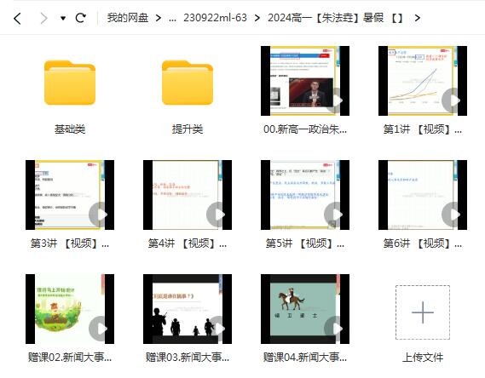The width and height of the screenshot is (485, 378).
Task: Go back with the left arrow
Action: click(18, 19)
